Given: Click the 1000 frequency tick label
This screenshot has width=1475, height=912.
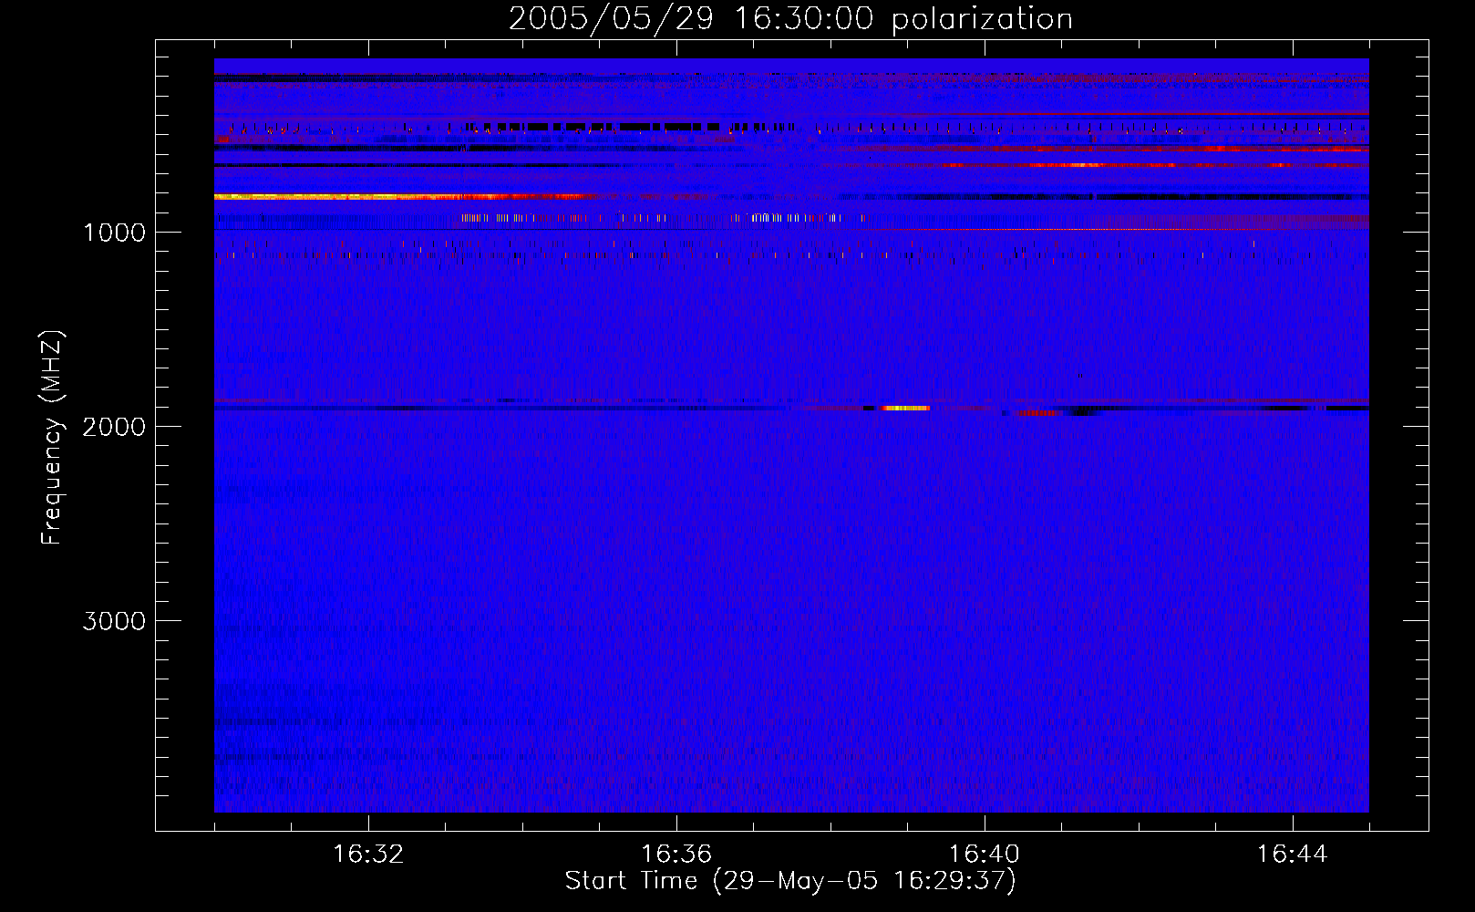Looking at the screenshot, I should (114, 233).
